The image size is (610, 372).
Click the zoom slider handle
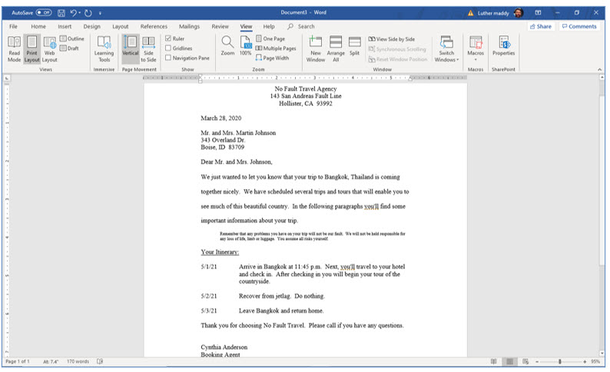coord(560,361)
